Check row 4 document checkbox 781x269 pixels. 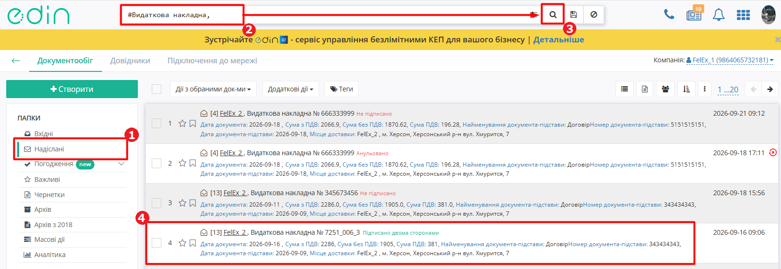pos(156,243)
